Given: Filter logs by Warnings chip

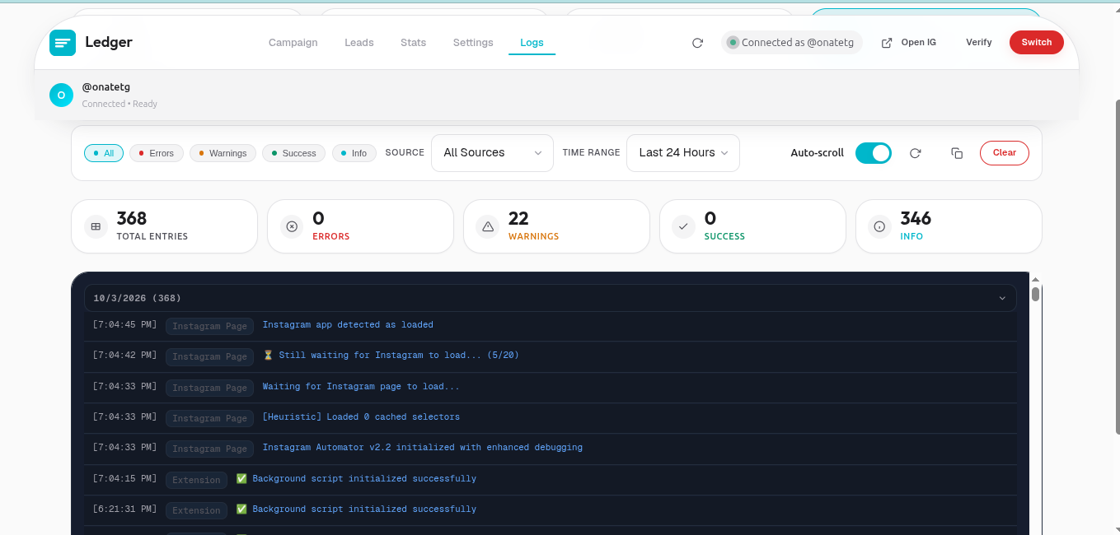Looking at the screenshot, I should coord(223,153).
